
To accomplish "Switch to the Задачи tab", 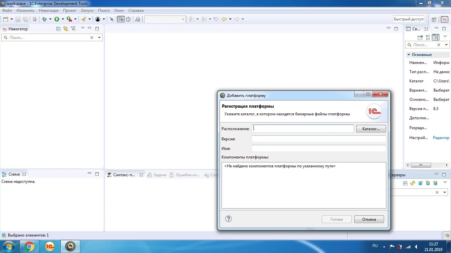I will [157, 175].
